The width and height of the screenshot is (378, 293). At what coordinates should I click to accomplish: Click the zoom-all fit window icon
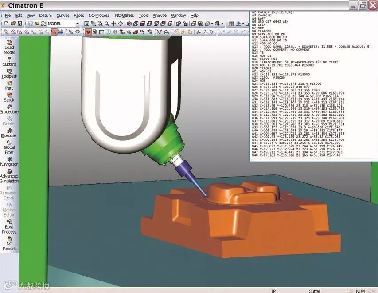coord(86,24)
